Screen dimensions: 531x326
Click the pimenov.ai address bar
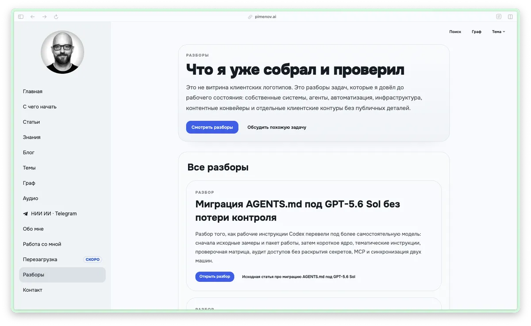265,17
